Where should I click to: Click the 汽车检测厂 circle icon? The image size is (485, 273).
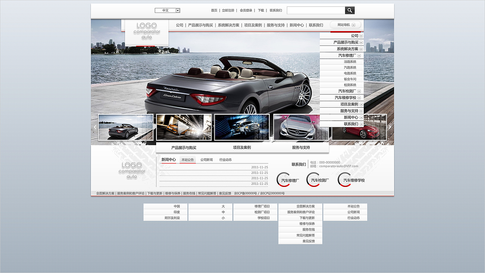318,180
